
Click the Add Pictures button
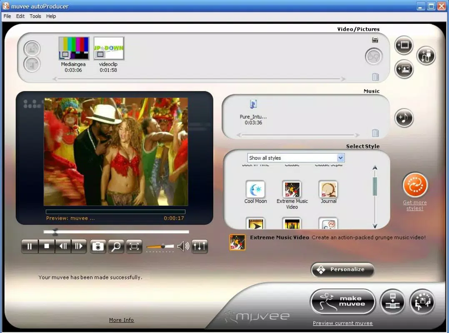click(x=404, y=69)
